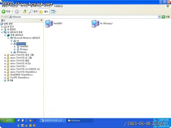
Task: Expand the Niceguy node under Mshome
Action: tap(15, 49)
